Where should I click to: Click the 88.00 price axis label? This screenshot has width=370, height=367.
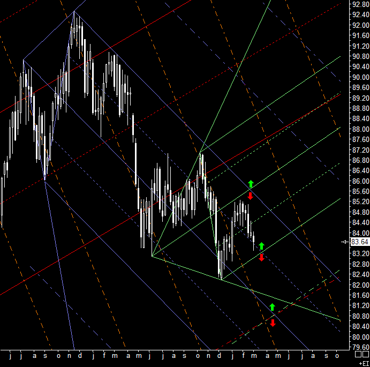point(360,129)
